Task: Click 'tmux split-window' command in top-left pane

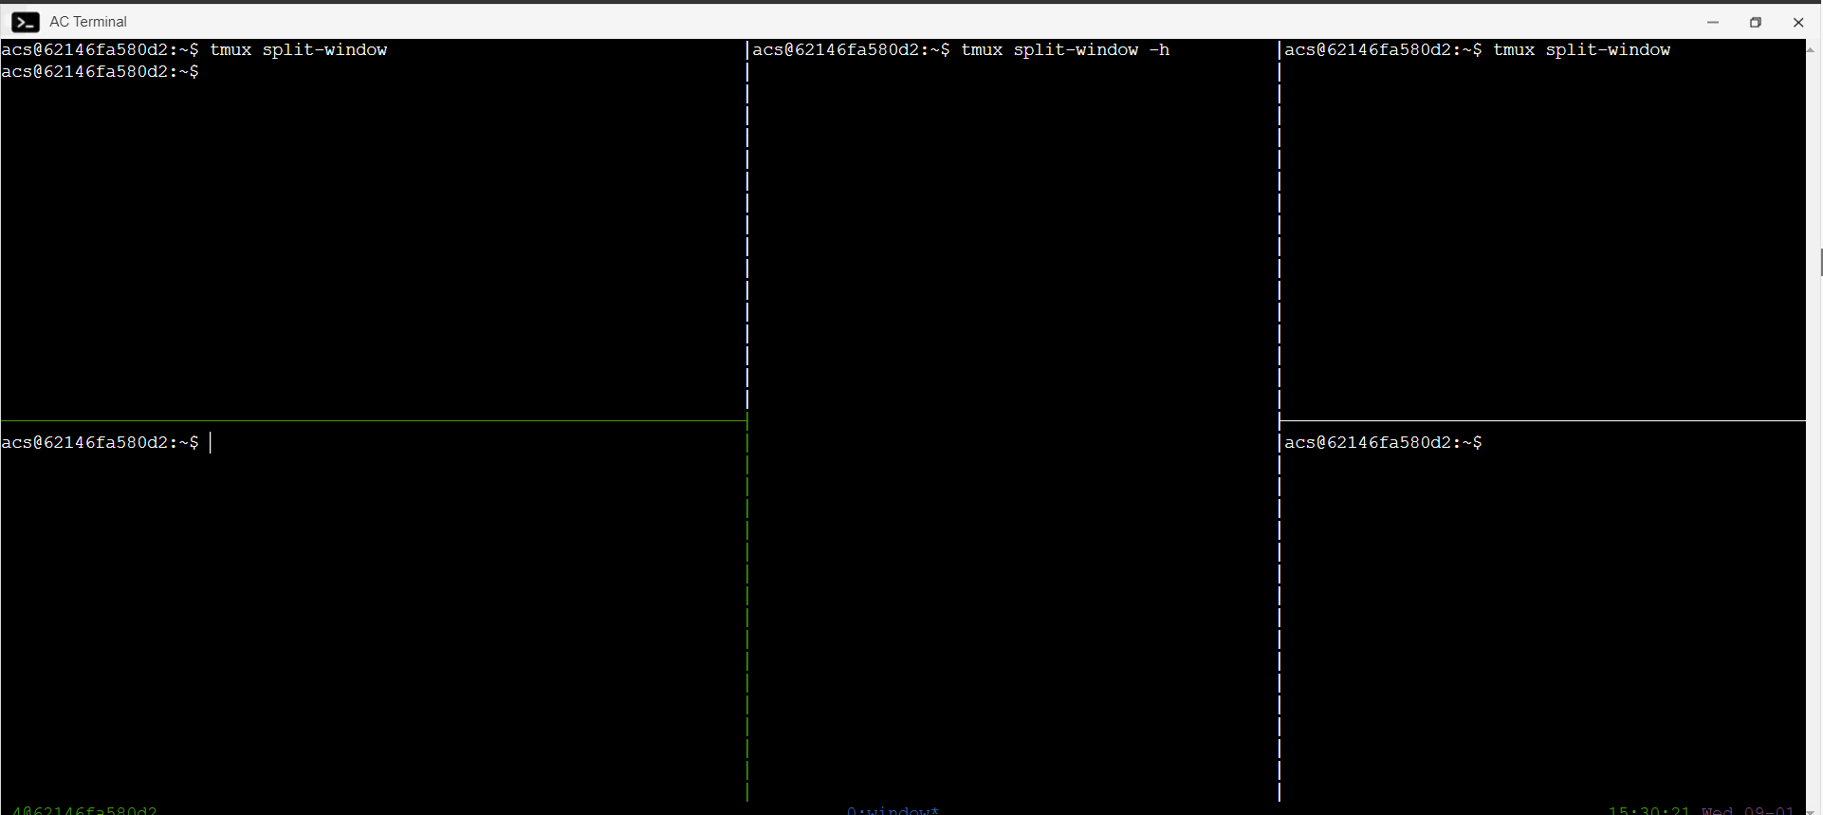Action: [299, 49]
